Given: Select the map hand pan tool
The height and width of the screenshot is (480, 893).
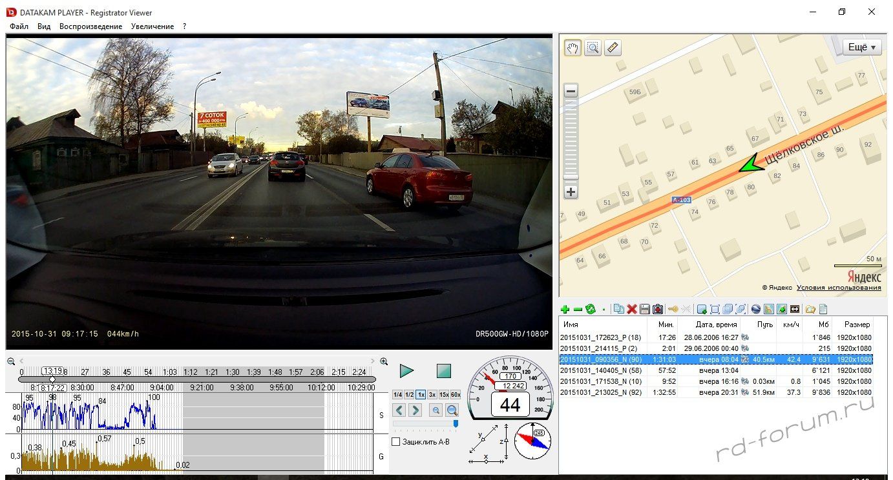Looking at the screenshot, I should point(573,48).
